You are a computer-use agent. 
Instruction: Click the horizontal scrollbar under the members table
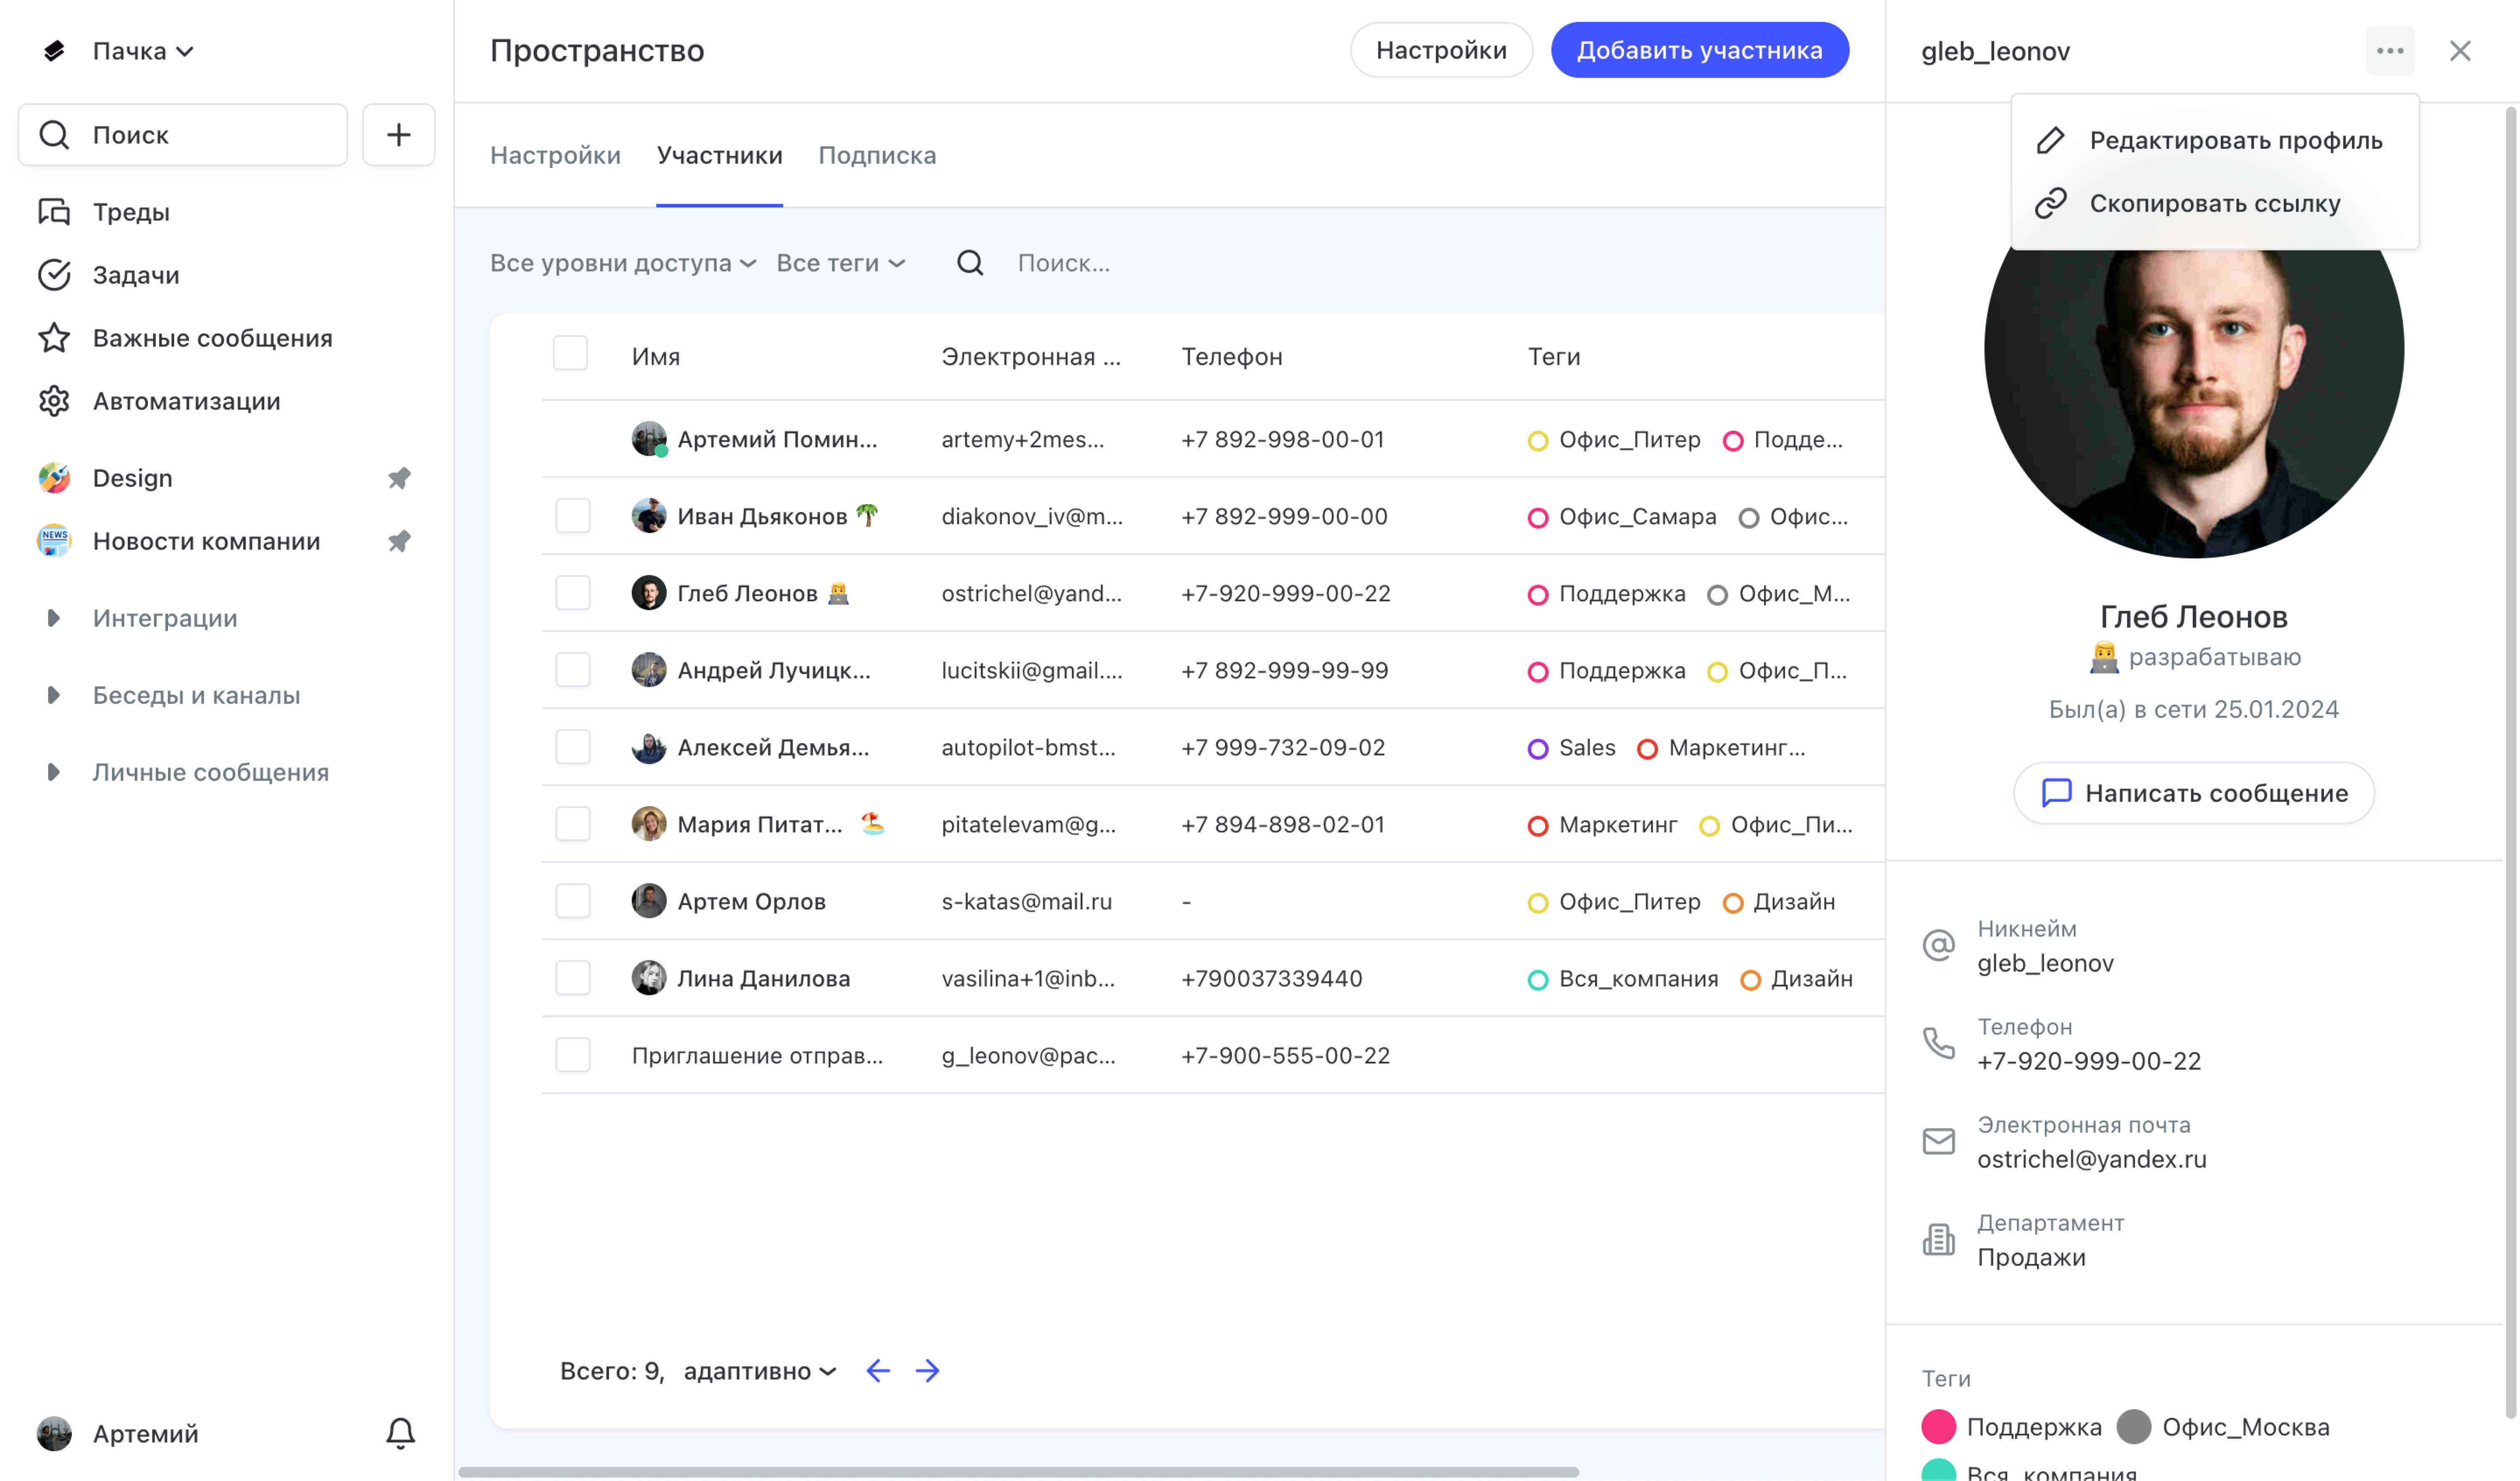point(1018,1472)
